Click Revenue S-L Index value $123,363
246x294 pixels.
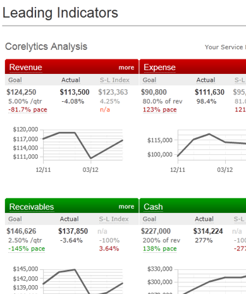pyautogui.click(x=113, y=92)
